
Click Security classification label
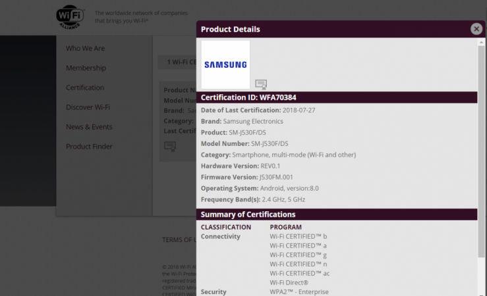[214, 291]
